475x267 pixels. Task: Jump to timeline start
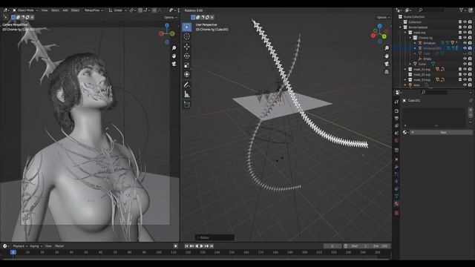pyautogui.click(x=186, y=246)
